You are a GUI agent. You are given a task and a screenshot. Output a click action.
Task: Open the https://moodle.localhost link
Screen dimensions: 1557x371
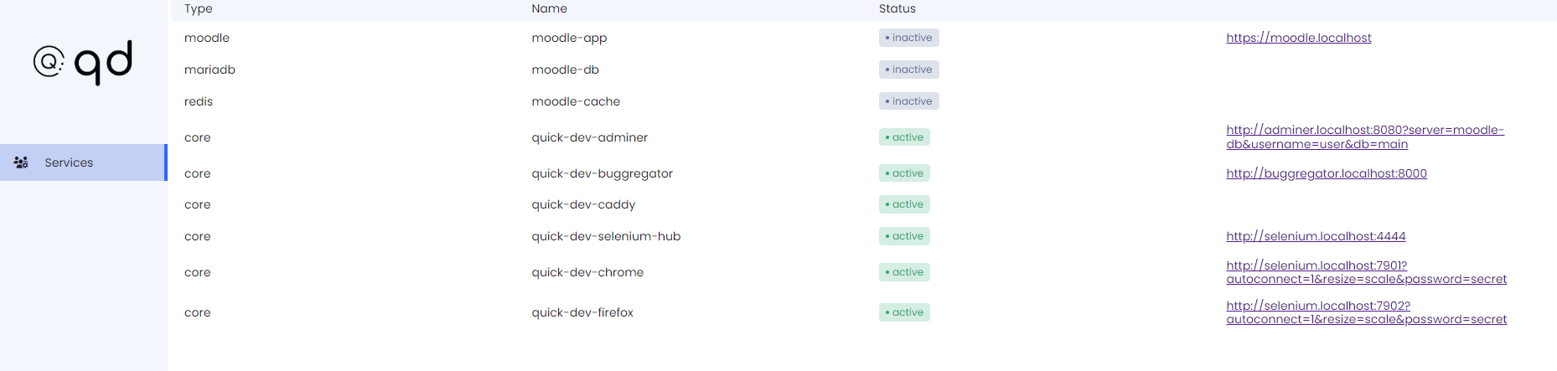point(1298,38)
